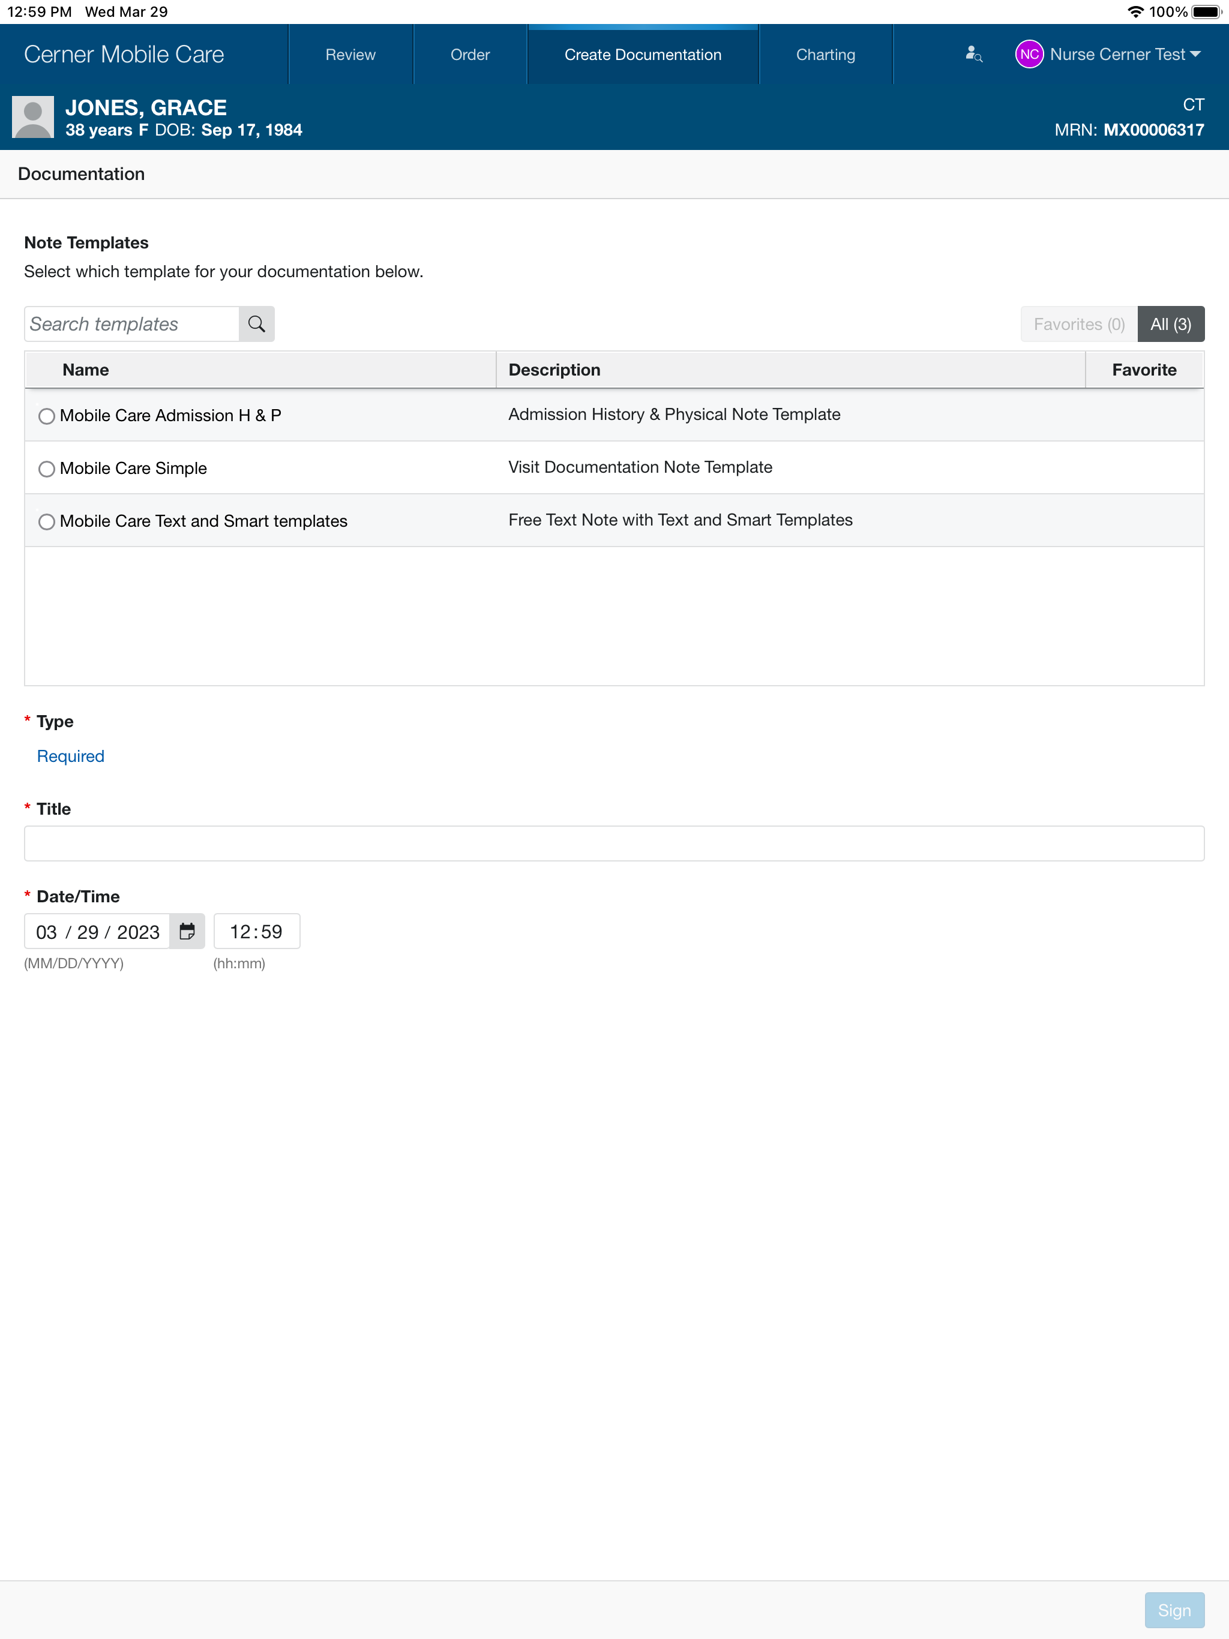Viewport: 1229px width, 1639px height.
Task: Open the Type Required selector
Action: 70,756
